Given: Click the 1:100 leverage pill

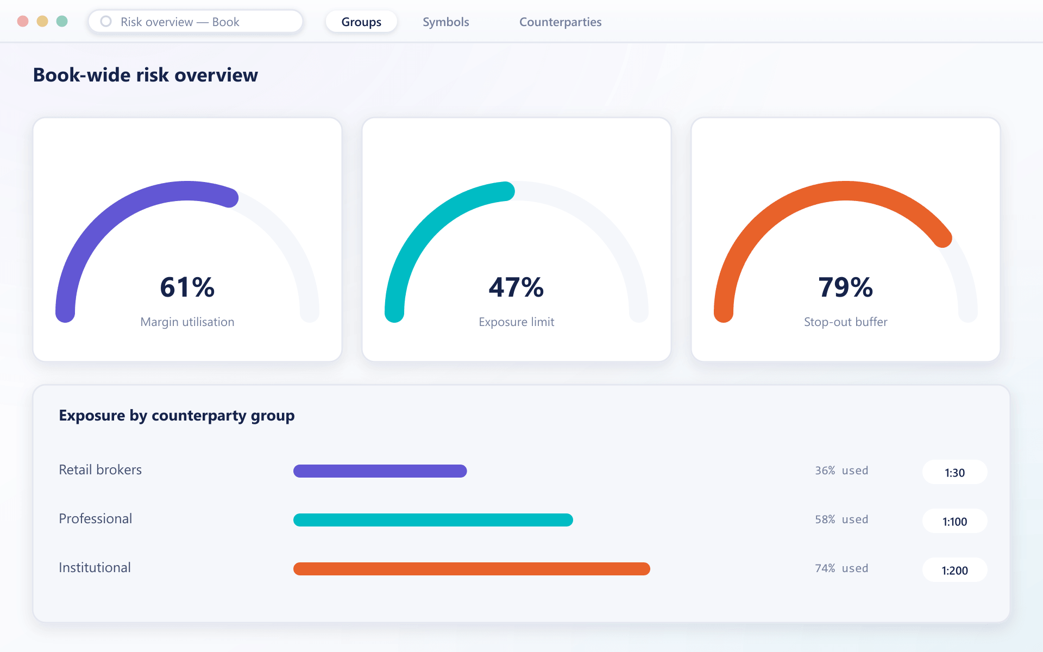Looking at the screenshot, I should point(954,521).
